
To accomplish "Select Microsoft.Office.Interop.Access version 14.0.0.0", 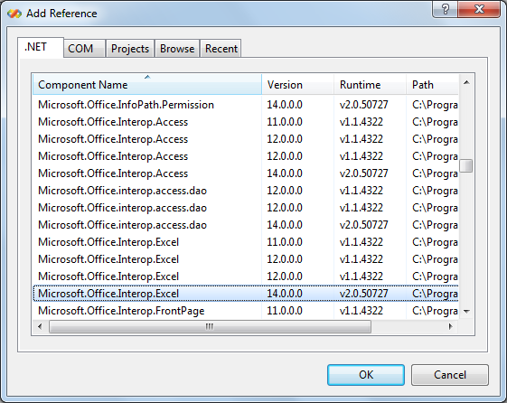I will click(x=246, y=173).
